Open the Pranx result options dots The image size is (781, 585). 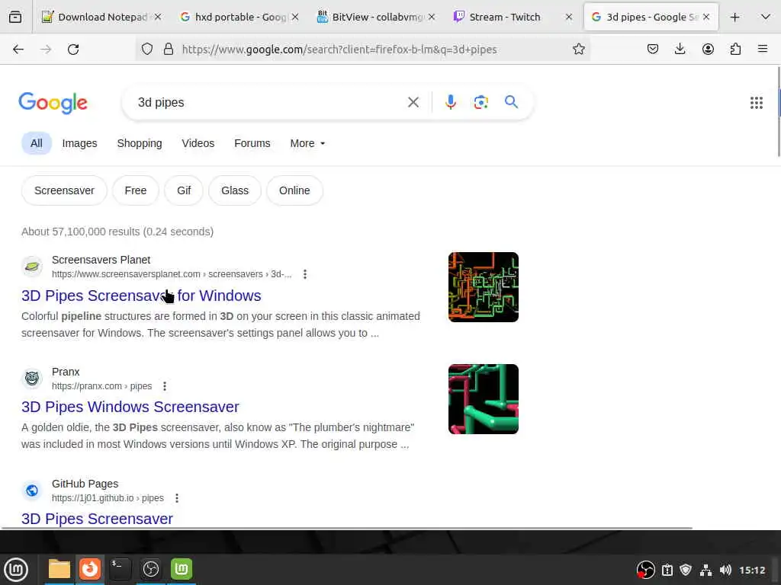[x=165, y=386]
